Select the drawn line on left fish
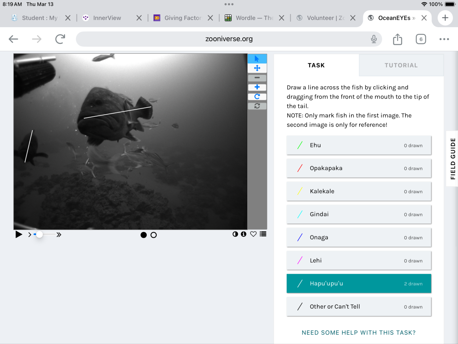Image resolution: width=458 pixels, height=344 pixels. [29, 146]
